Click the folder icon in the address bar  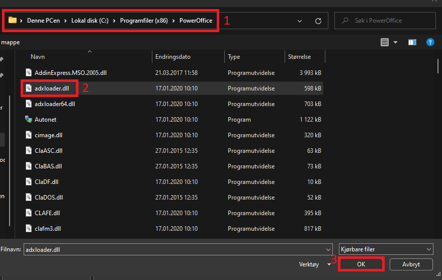[x=13, y=20]
